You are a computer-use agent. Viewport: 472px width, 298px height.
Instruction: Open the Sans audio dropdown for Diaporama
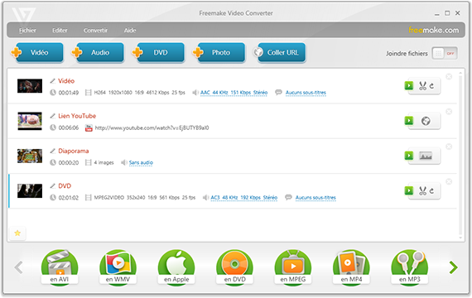141,163
